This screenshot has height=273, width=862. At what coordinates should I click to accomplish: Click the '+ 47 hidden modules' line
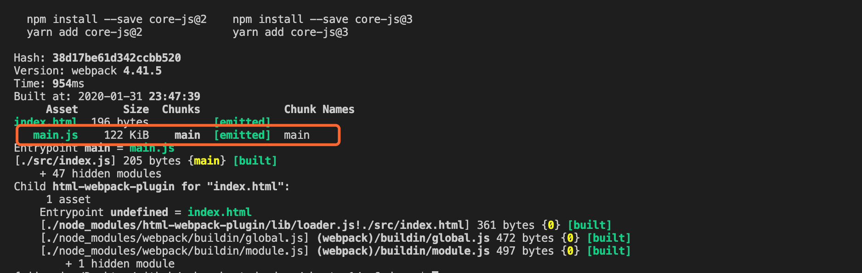coord(100,174)
